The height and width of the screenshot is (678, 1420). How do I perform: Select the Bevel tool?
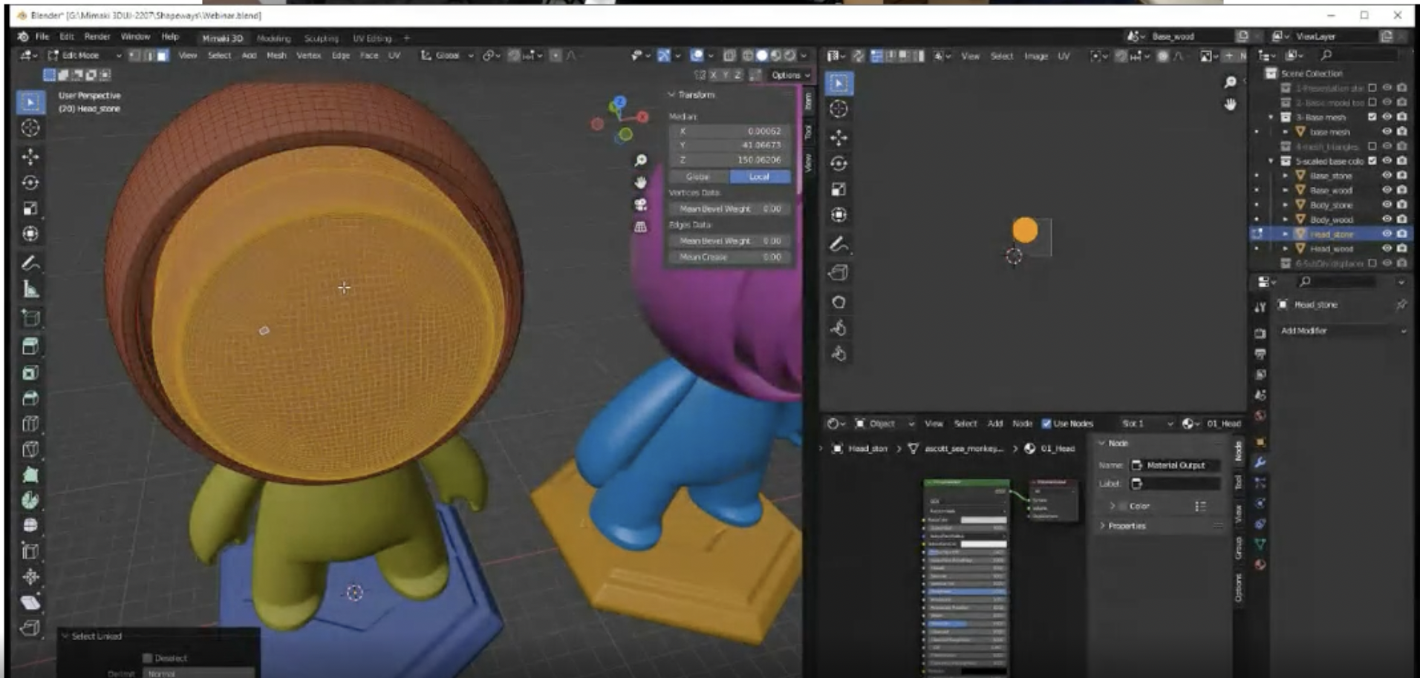(30, 398)
